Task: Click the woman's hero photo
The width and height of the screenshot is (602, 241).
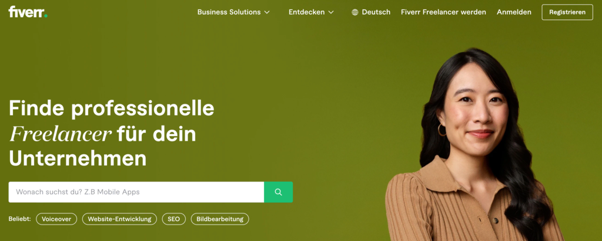Action: tap(474, 145)
